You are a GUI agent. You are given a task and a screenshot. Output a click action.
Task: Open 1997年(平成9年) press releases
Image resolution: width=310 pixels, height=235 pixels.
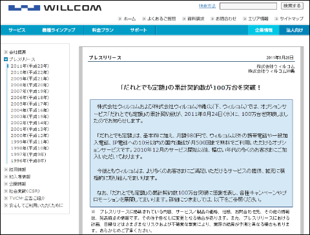tap(28, 155)
